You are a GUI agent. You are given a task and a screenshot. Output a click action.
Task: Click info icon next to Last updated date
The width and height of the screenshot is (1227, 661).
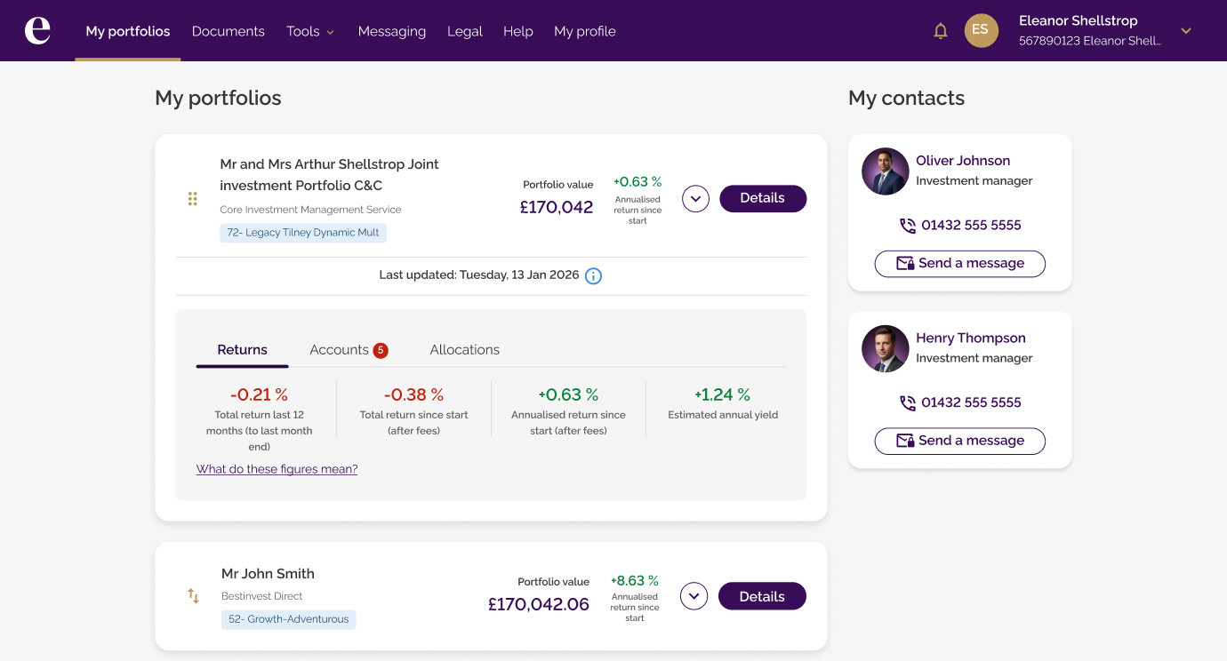[x=593, y=276]
